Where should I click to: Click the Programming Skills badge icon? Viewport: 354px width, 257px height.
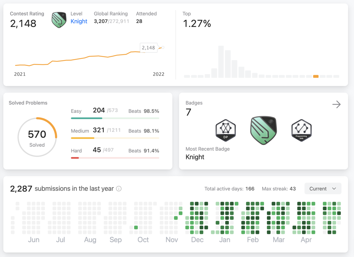pos(301,130)
